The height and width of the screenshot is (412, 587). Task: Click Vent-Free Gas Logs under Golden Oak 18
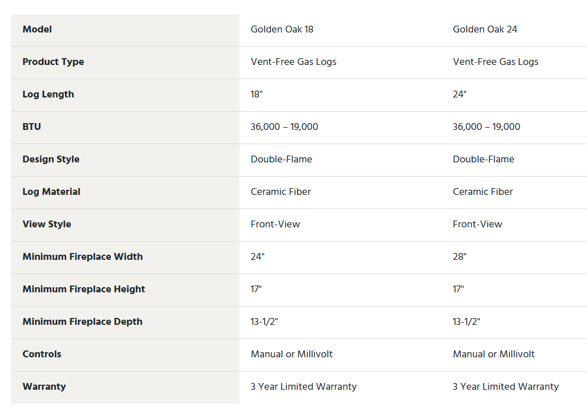click(293, 62)
